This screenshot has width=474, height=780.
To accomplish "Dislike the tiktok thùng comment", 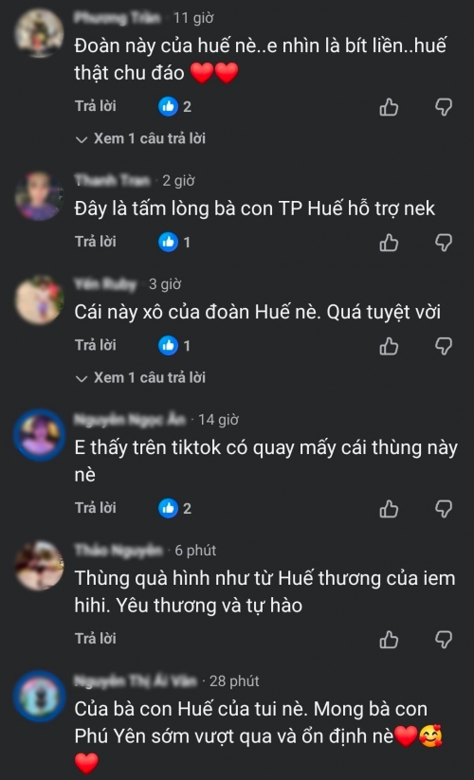I will tap(443, 509).
